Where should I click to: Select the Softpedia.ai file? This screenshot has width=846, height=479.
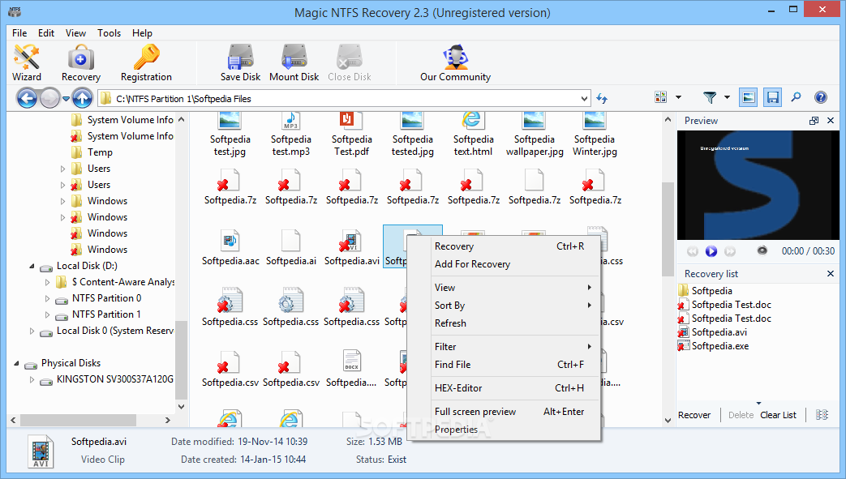[291, 247]
